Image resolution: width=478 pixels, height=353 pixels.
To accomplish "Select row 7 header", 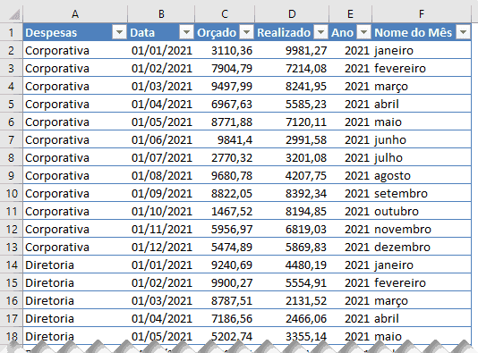I will [x=12, y=139].
